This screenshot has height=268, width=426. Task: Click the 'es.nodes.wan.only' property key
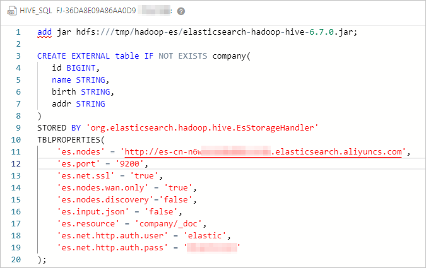coord(102,188)
